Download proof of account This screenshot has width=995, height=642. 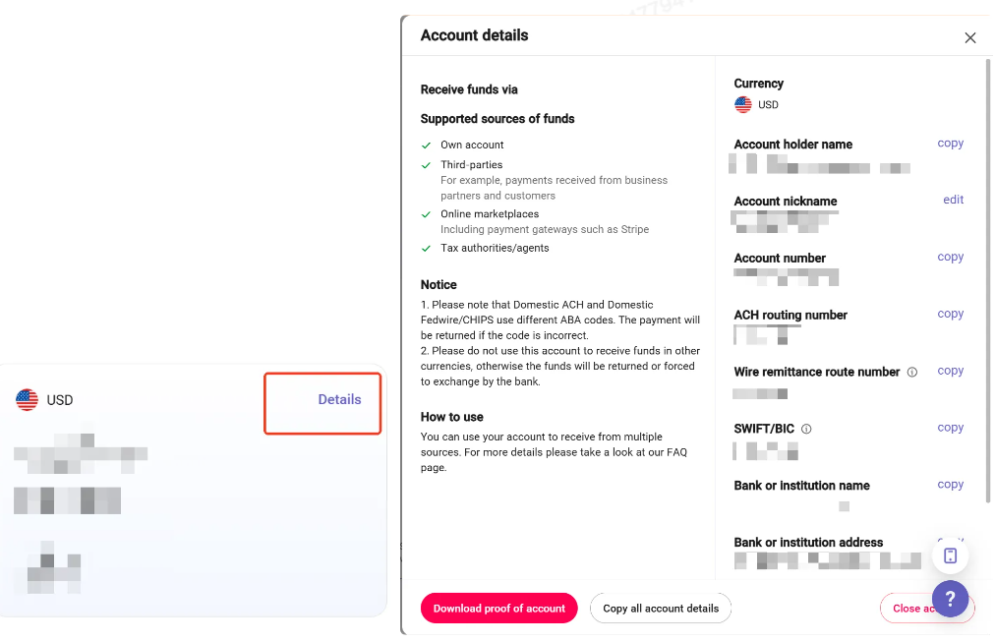[x=499, y=609]
